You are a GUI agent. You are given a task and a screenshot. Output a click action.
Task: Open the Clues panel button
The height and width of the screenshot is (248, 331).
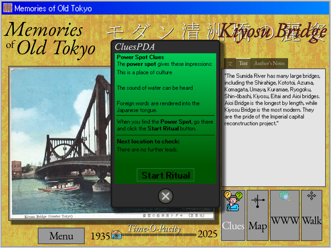click(233, 215)
